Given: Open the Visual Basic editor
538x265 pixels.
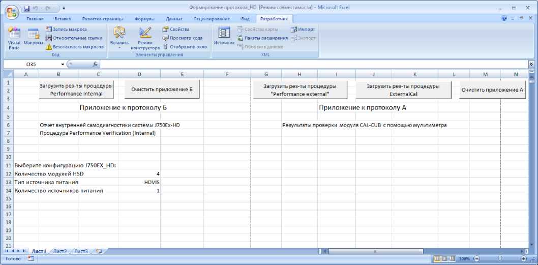Looking at the screenshot, I should click(14, 39).
